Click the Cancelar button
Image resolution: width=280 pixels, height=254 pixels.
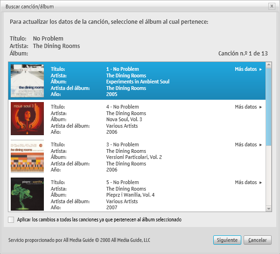258,240
